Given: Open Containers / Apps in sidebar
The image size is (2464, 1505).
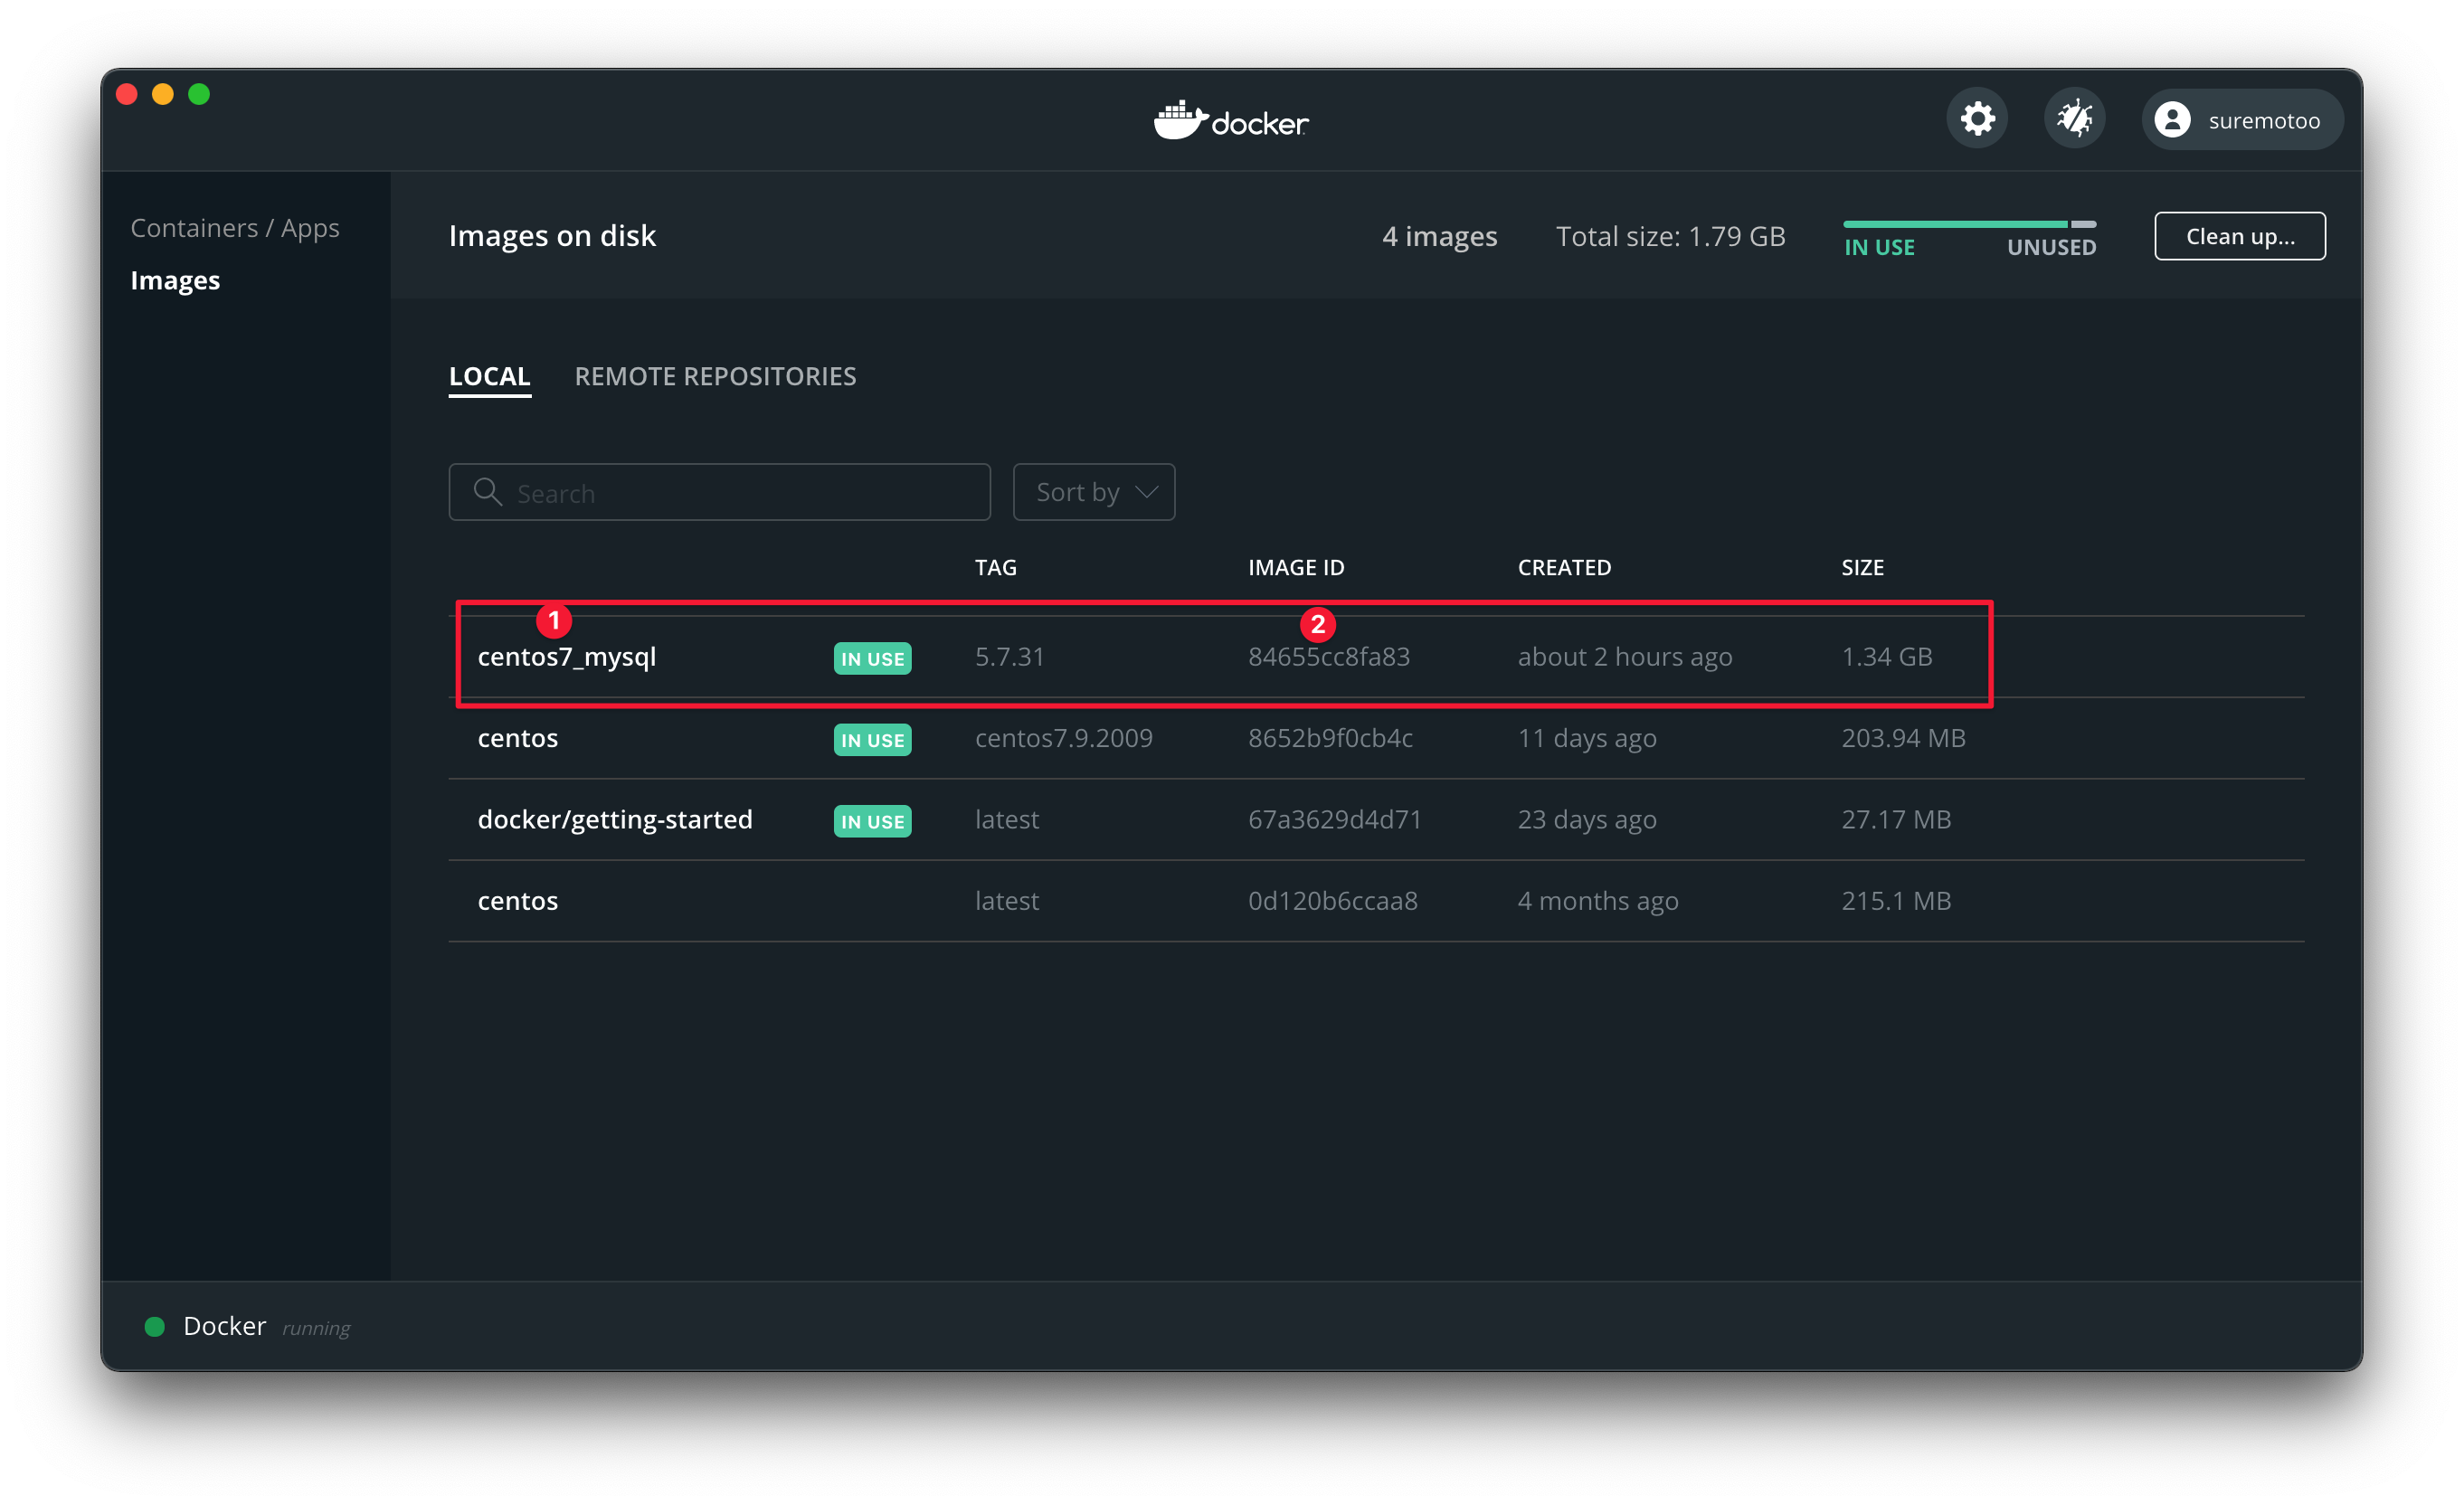Looking at the screenshot, I should coord(235,228).
